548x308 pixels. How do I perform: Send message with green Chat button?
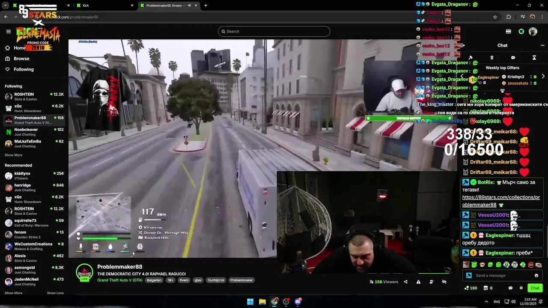tap(535, 288)
